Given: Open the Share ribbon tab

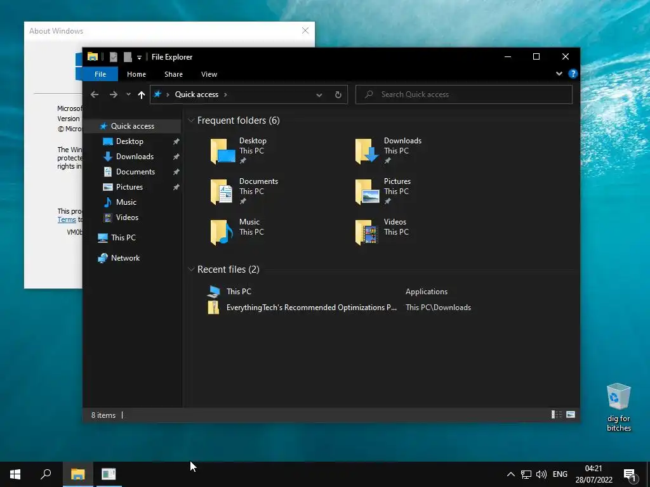Looking at the screenshot, I should [173, 74].
